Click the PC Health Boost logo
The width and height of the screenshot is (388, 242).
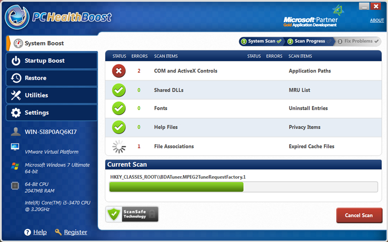[58, 17]
